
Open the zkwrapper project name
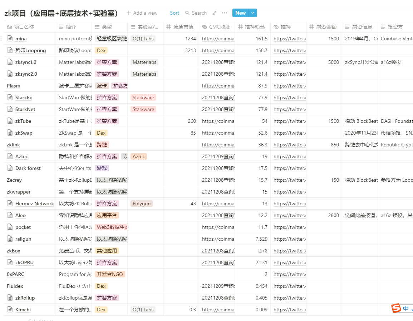pyautogui.click(x=19, y=192)
